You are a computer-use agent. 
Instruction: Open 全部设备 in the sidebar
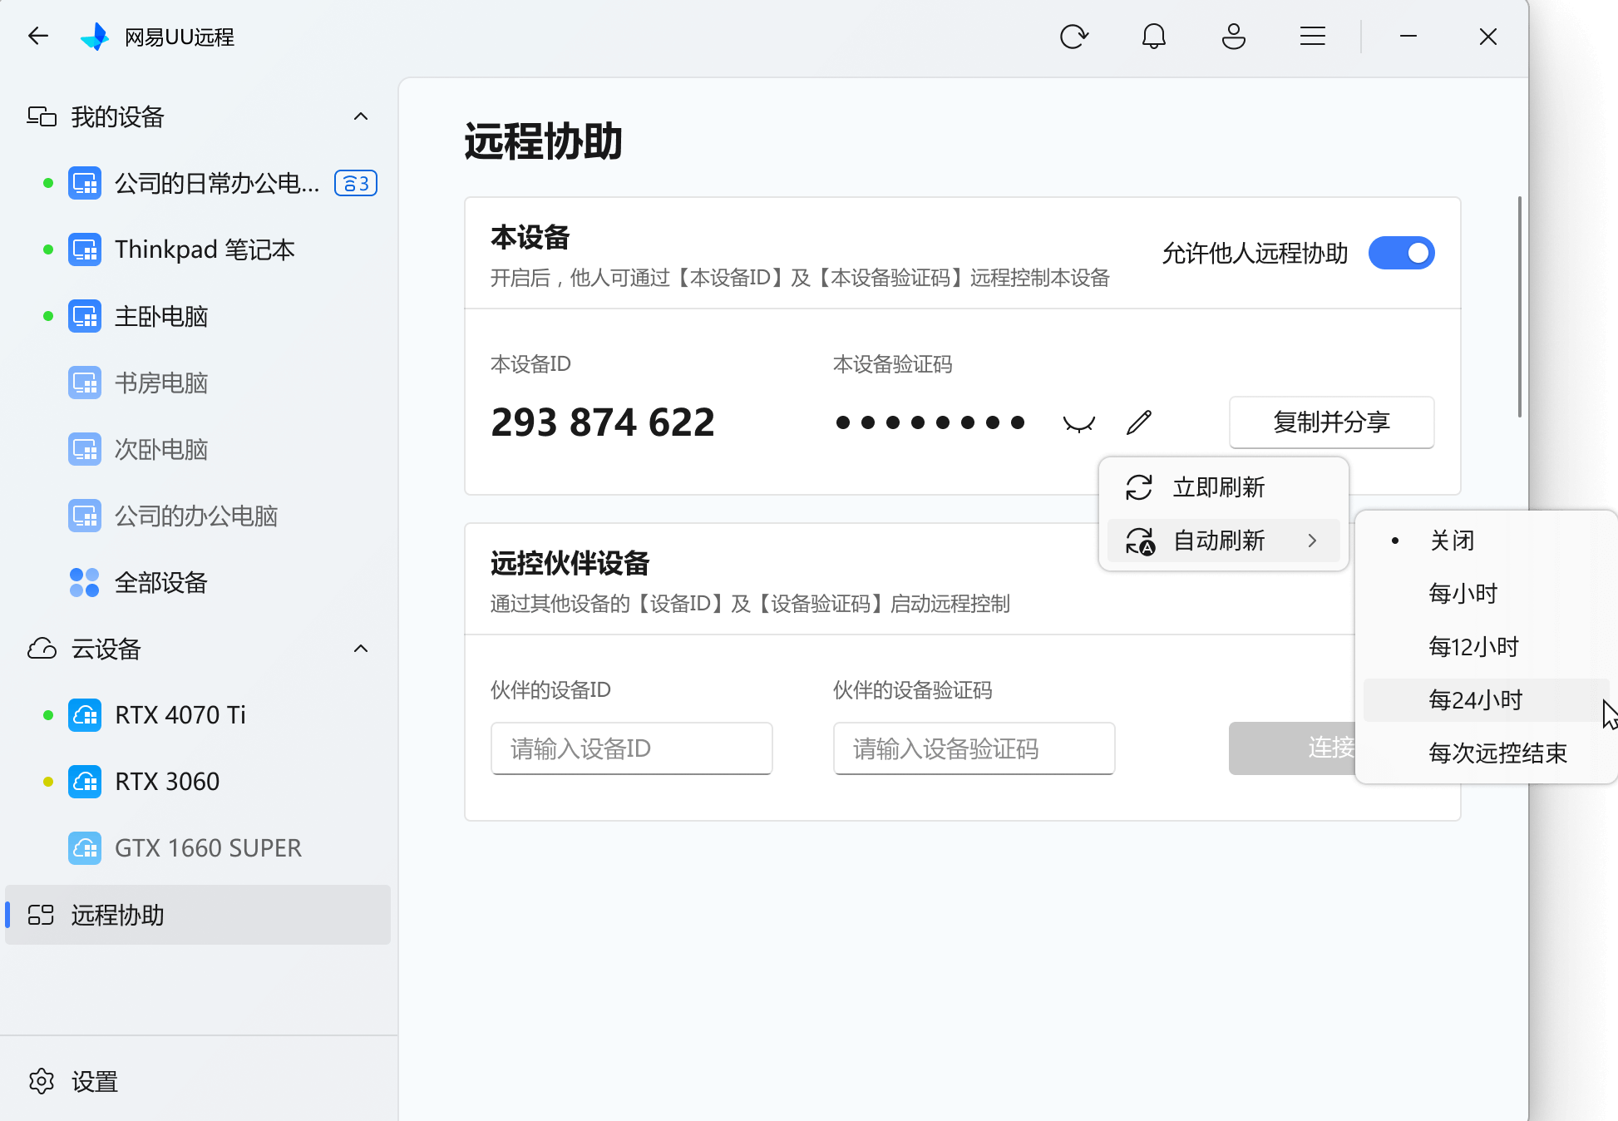click(160, 582)
